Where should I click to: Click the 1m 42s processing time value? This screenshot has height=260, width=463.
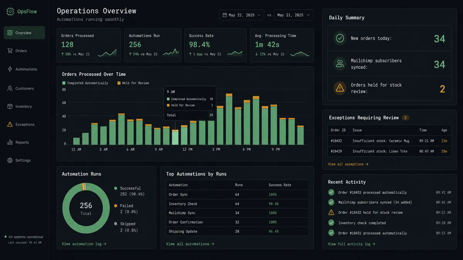(x=267, y=45)
